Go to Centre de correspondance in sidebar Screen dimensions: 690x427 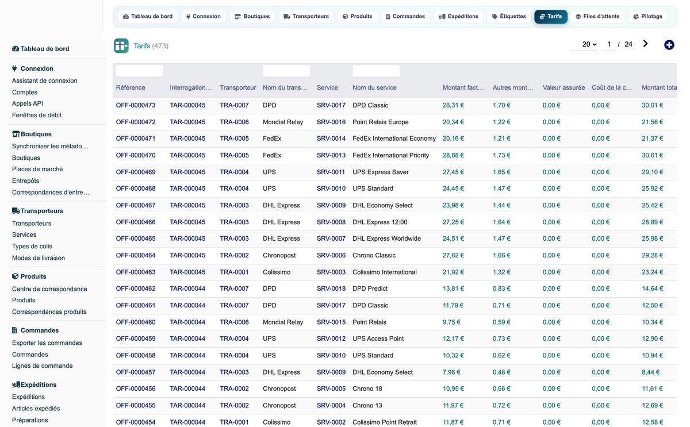pos(49,289)
